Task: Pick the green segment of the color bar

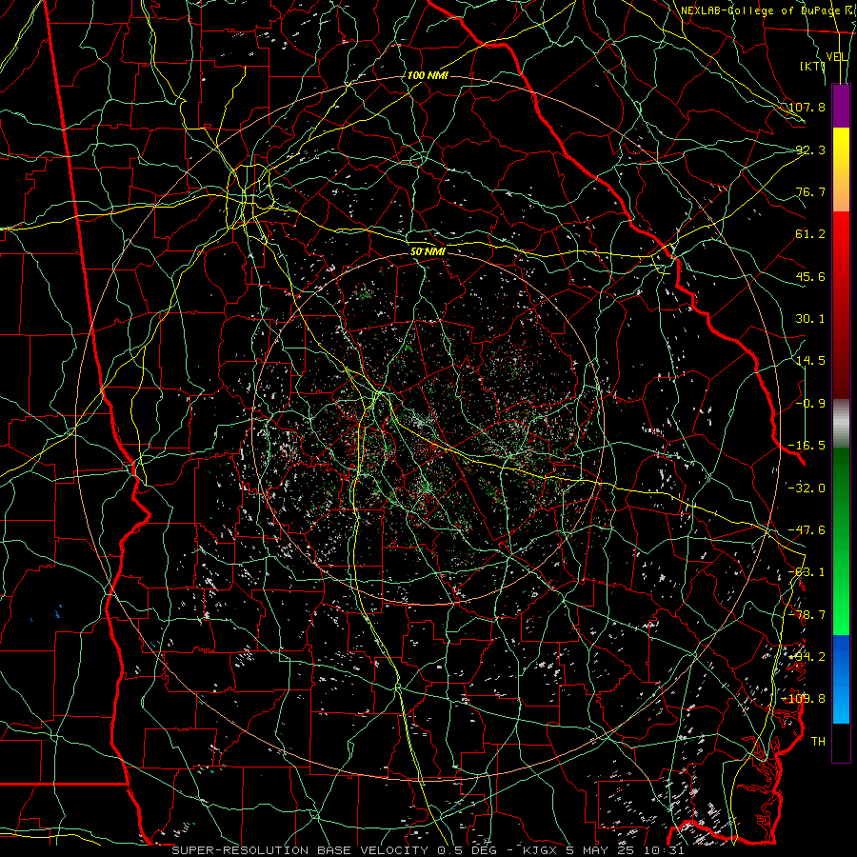Action: tap(841, 541)
